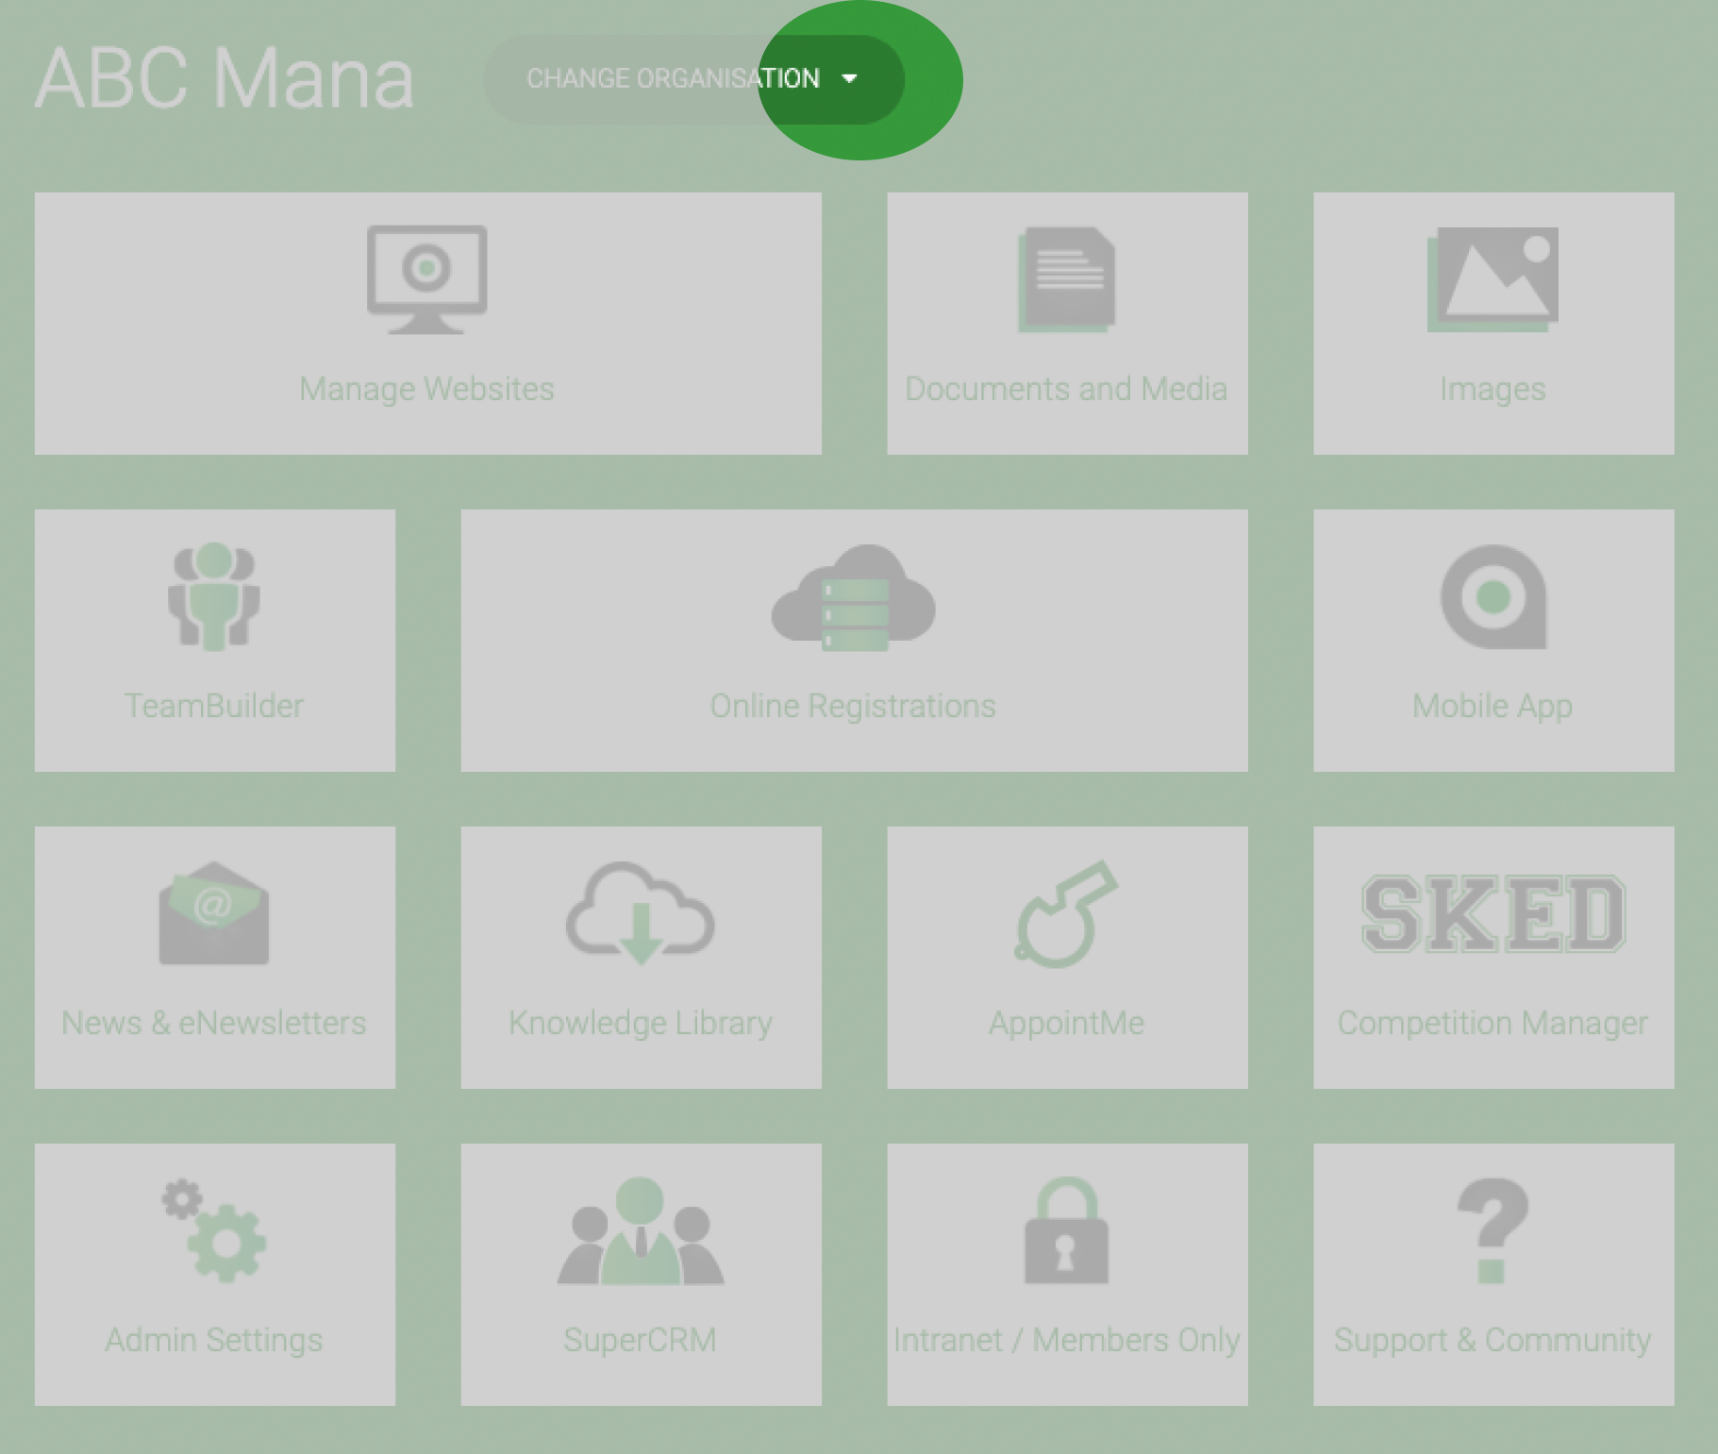Open the Online Registrations text link

853,706
